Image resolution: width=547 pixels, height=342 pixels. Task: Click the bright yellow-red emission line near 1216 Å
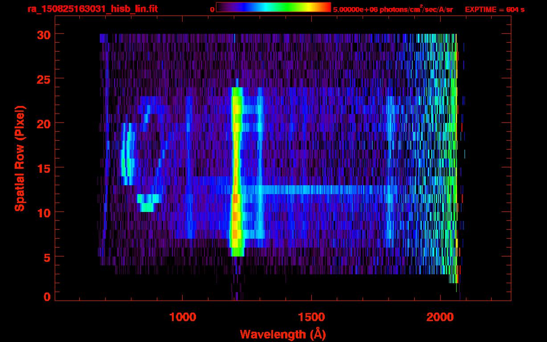coord(236,171)
